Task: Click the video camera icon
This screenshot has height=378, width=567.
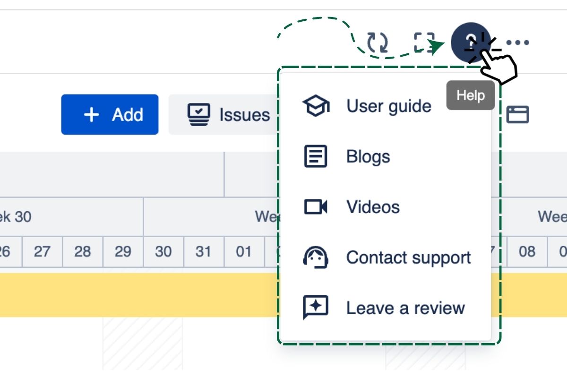Action: (x=315, y=207)
